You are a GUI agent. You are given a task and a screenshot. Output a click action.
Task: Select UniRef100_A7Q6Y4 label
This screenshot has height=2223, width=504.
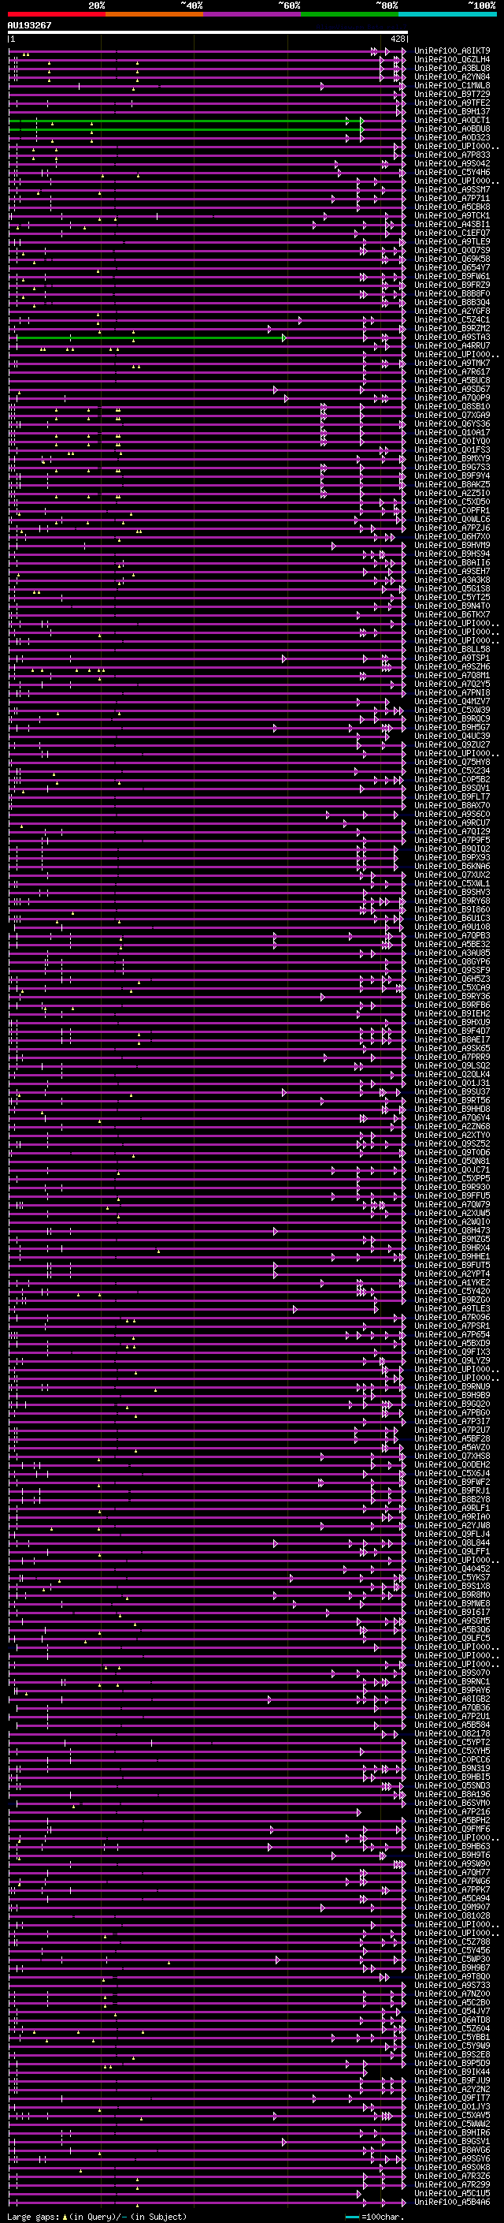[452, 1117]
